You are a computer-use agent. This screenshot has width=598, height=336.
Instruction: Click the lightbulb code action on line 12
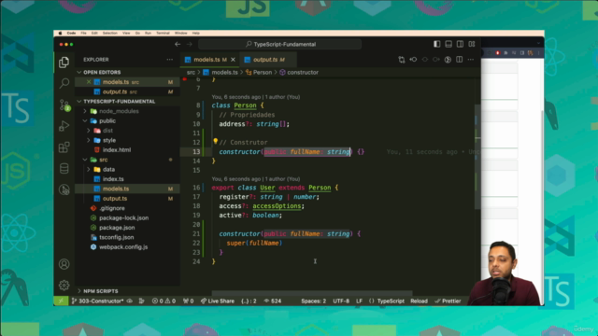click(x=215, y=141)
